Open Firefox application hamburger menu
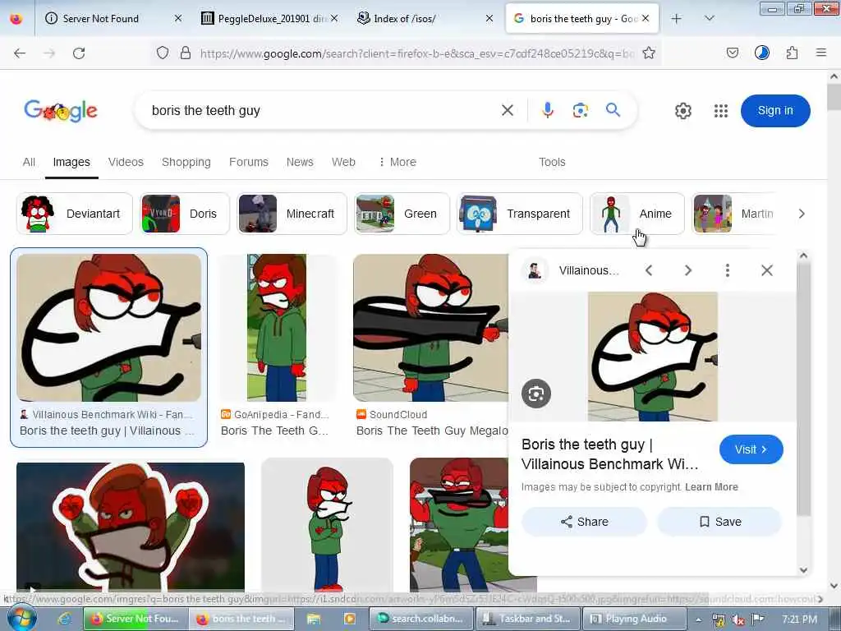This screenshot has height=631, width=841. pos(821,53)
